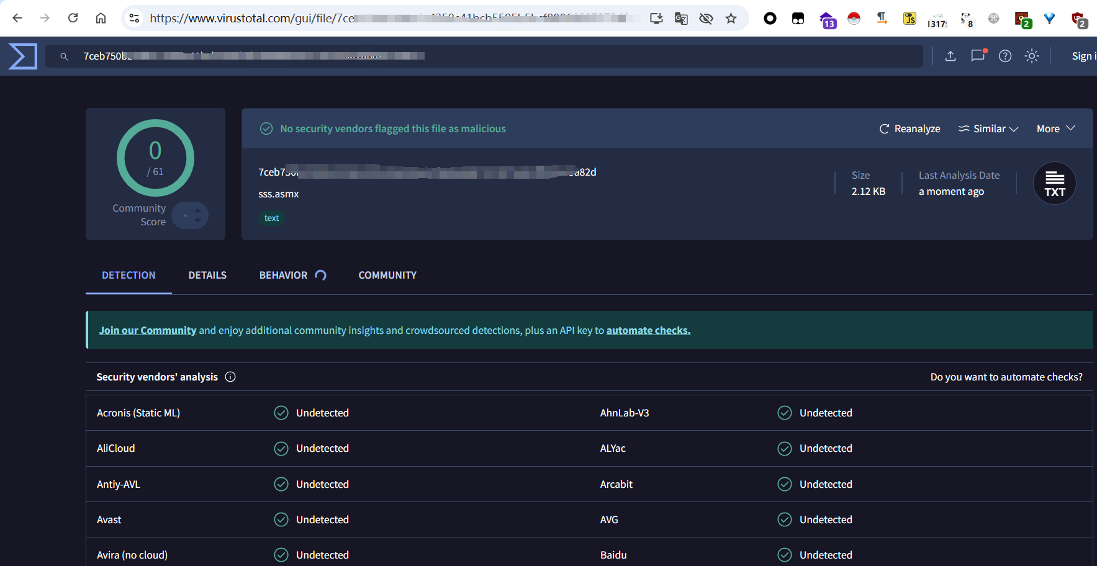Click the VirusTotal hash search field
1097x566 pixels.
pos(484,56)
